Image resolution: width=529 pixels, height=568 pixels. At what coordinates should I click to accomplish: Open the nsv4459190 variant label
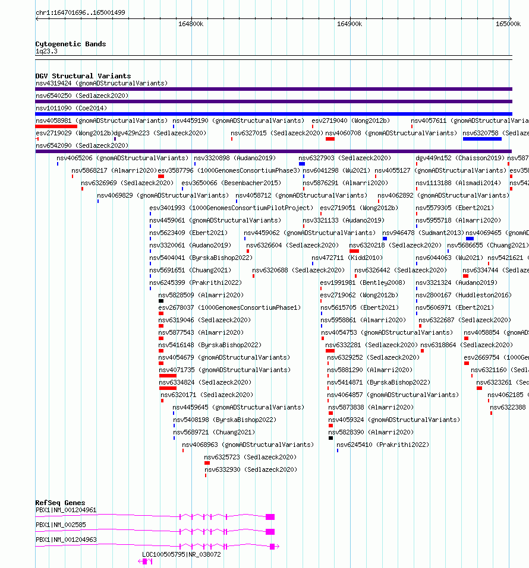point(238,120)
